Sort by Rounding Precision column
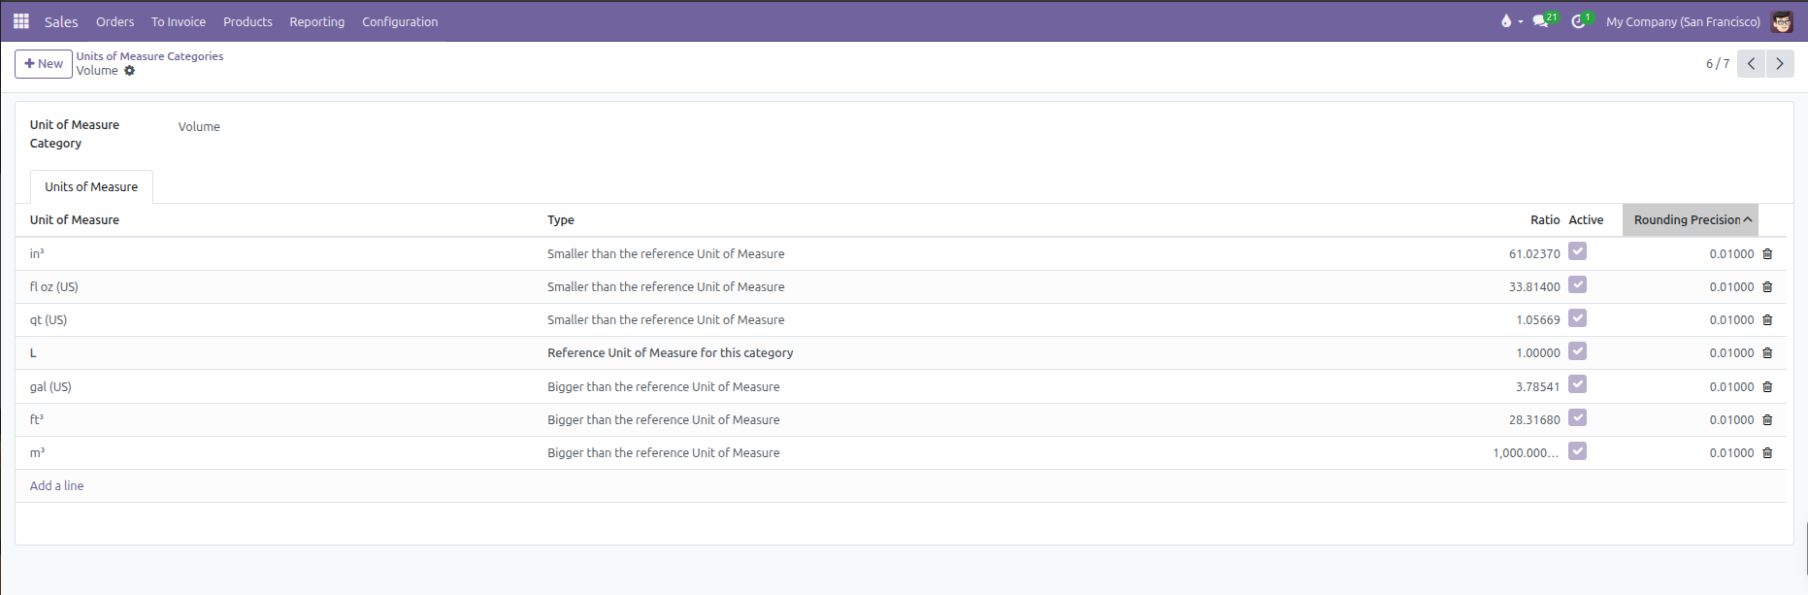1808x595 pixels. pos(1690,220)
